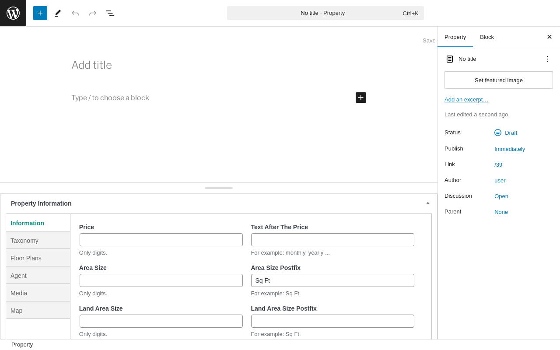Open the actions menu for No title
This screenshot has width=560, height=350.
548,59
